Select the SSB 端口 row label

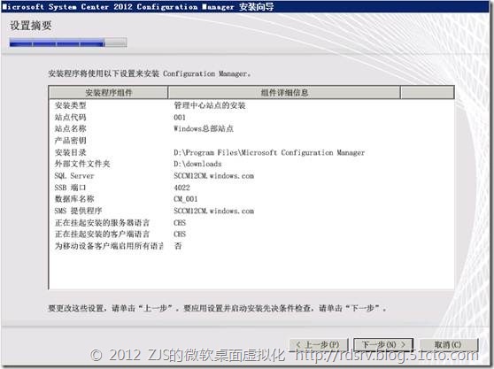pyautogui.click(x=70, y=188)
